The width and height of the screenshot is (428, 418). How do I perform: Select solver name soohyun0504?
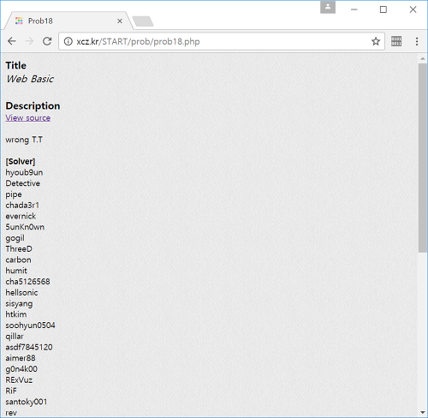pos(30,325)
